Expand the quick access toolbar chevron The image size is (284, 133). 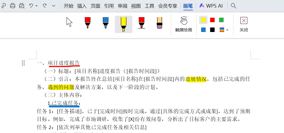pyautogui.click(x=54, y=6)
